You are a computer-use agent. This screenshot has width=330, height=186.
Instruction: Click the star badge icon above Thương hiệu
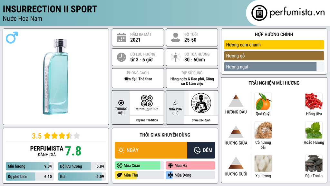(121, 103)
